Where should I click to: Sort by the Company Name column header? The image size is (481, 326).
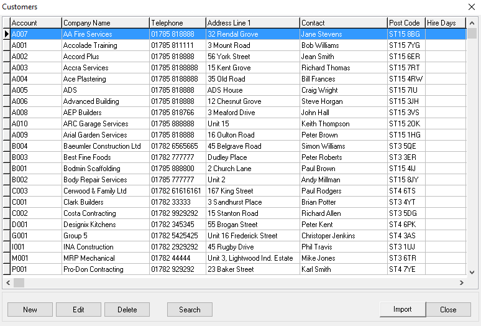pyautogui.click(x=106, y=23)
